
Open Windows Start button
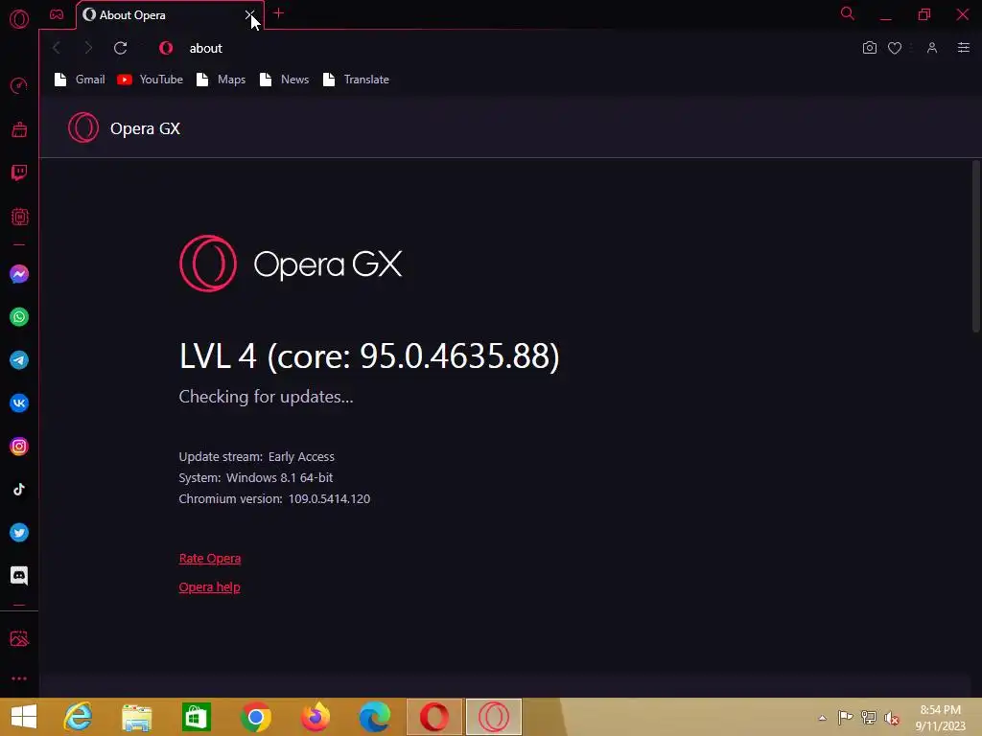click(x=24, y=717)
